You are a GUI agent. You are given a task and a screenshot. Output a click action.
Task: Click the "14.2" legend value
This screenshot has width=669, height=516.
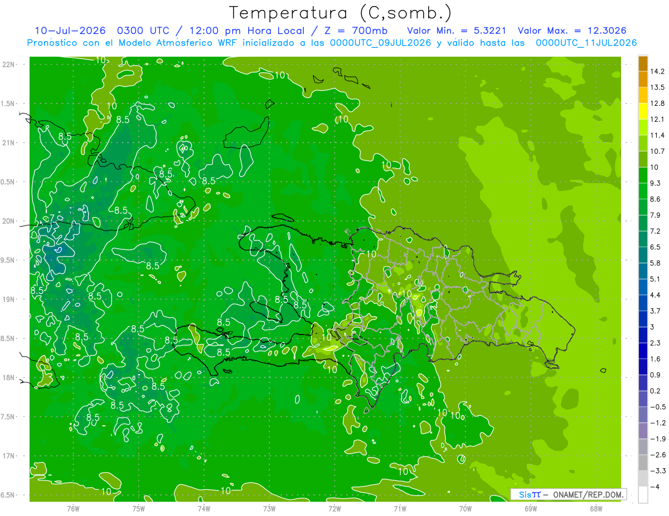[x=657, y=71]
